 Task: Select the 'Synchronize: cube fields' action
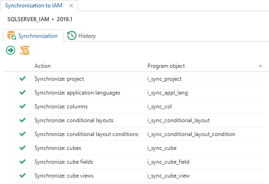coord(64,162)
